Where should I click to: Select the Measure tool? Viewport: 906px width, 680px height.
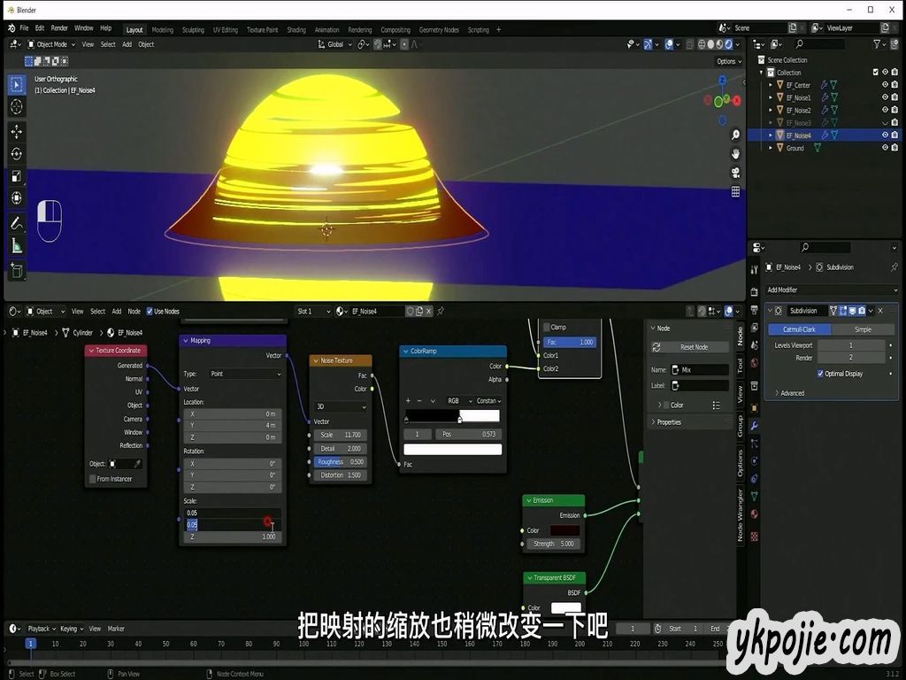17,246
